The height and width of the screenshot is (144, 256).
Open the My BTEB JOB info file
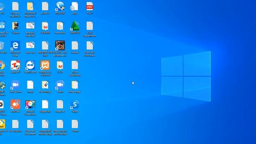pyautogui.click(x=45, y=49)
